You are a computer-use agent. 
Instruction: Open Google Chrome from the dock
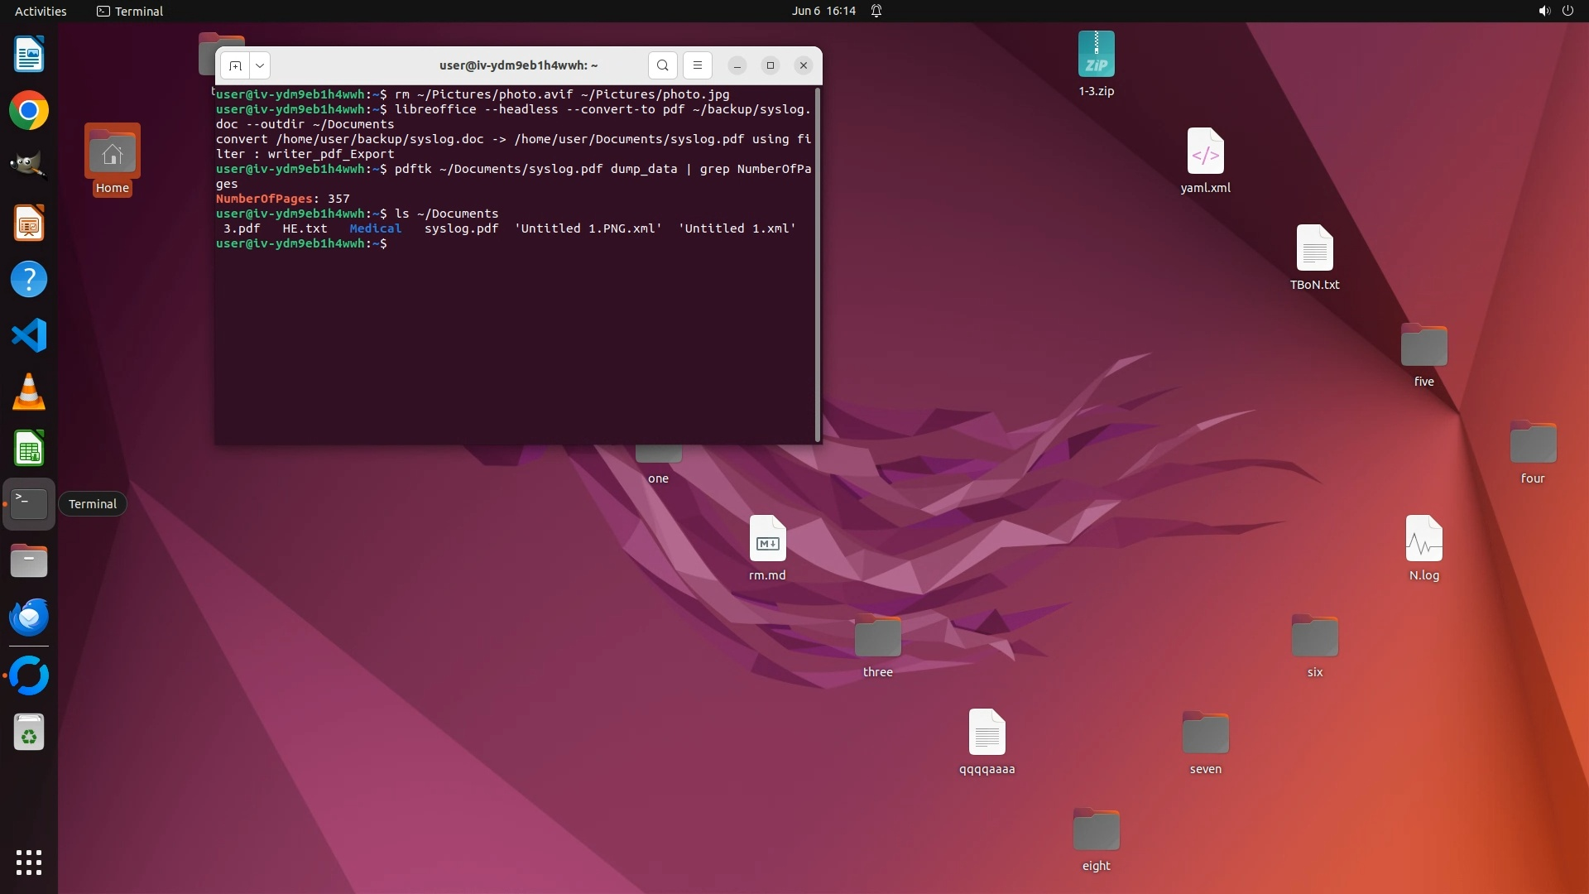click(x=29, y=111)
